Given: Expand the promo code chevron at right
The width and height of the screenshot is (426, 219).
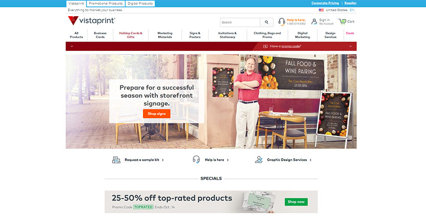Looking at the screenshot, I should pos(351,46).
